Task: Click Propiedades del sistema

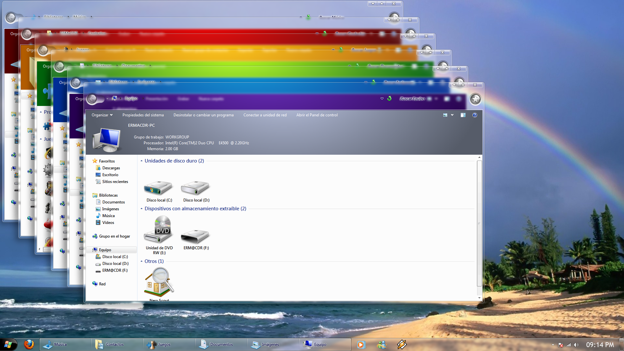Action: pyautogui.click(x=143, y=115)
